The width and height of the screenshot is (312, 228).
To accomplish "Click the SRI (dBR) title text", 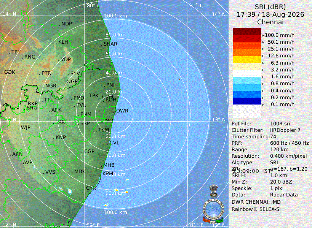I will (x=270, y=7).
